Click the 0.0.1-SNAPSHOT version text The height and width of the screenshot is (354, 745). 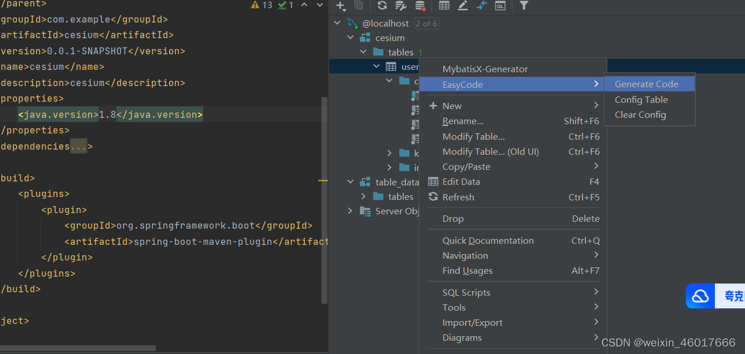[x=87, y=51]
